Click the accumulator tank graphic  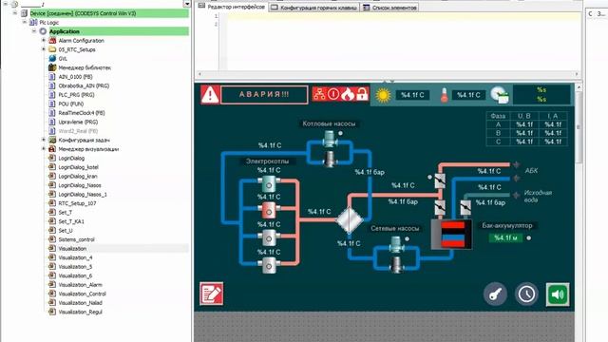(x=452, y=234)
